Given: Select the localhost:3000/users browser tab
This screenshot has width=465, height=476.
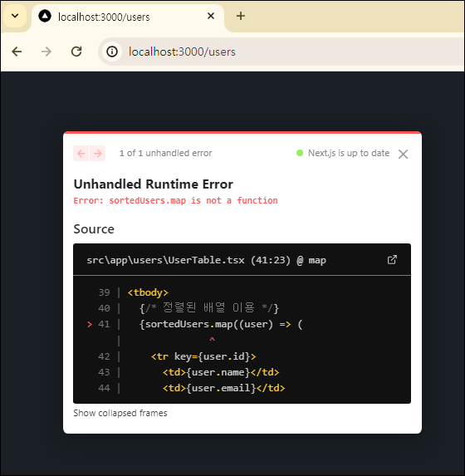Looking at the screenshot, I should (128, 17).
